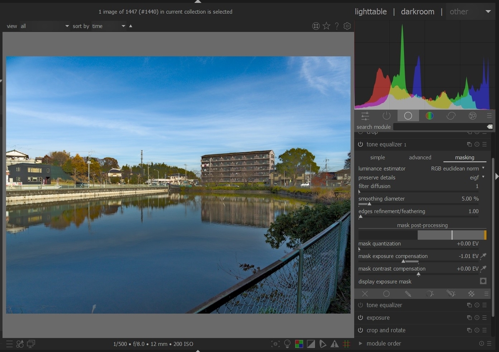Open color labels filter icon
499x352 pixels.
click(316, 26)
